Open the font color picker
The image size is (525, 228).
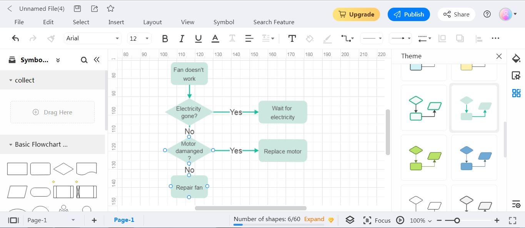[215, 38]
